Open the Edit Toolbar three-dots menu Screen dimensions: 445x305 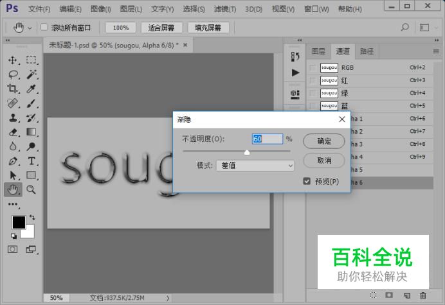pyautogui.click(x=13, y=204)
